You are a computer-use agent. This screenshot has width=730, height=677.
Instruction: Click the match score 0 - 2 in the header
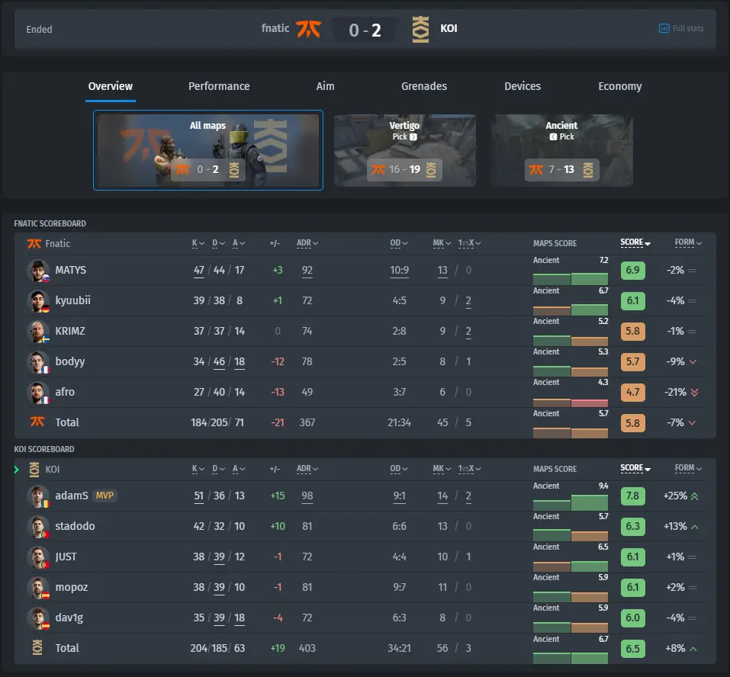[365, 30]
